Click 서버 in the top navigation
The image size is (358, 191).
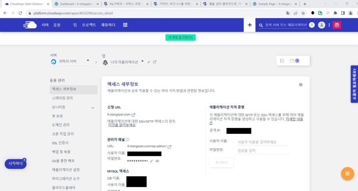coord(45,25)
